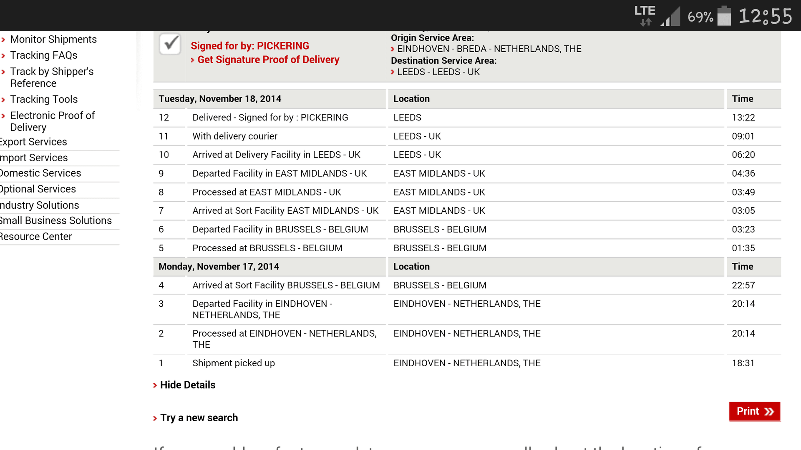801x450 pixels.
Task: Tap the battery icon in status bar
Action: point(724,16)
